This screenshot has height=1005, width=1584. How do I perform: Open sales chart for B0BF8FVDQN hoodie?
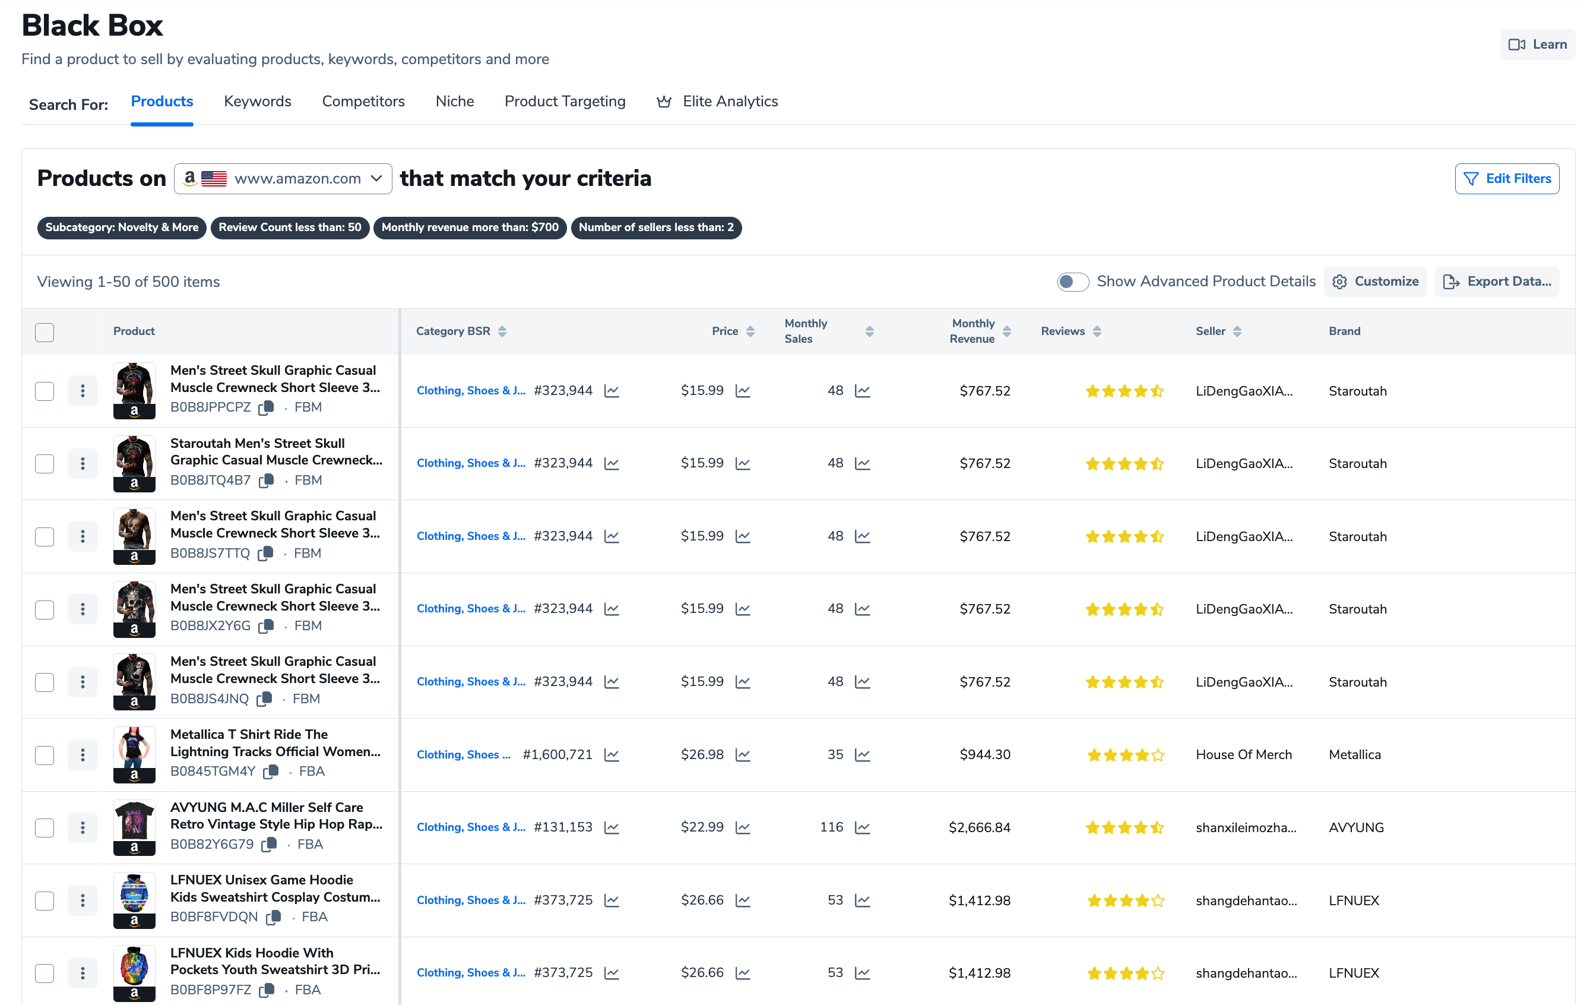tap(863, 900)
